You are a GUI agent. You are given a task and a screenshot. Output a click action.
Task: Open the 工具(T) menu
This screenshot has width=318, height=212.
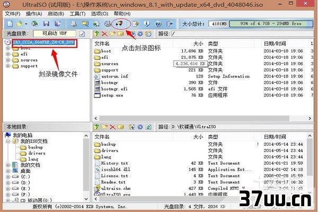(x=77, y=14)
